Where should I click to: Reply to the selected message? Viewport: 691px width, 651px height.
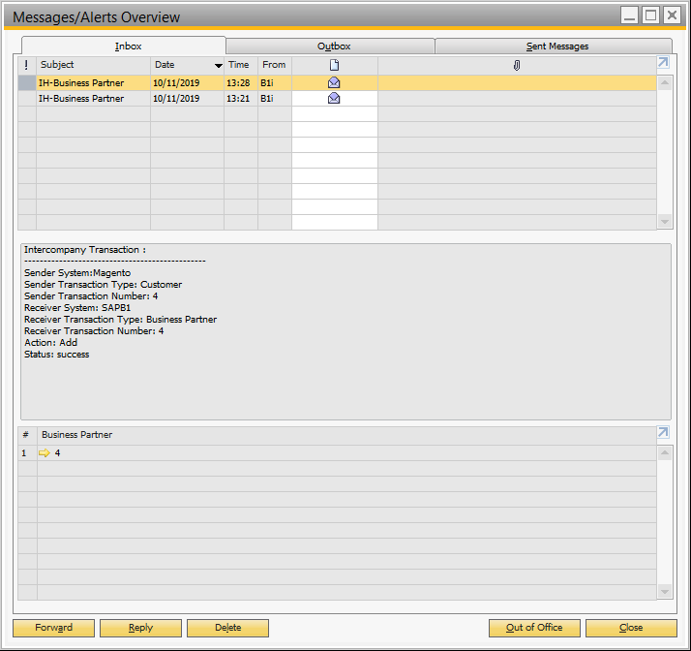point(140,628)
